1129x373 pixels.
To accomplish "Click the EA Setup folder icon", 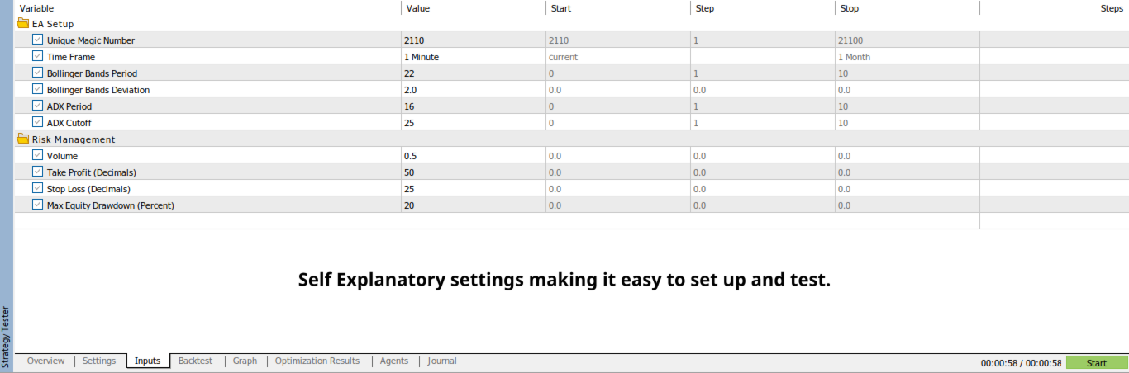I will coord(23,24).
